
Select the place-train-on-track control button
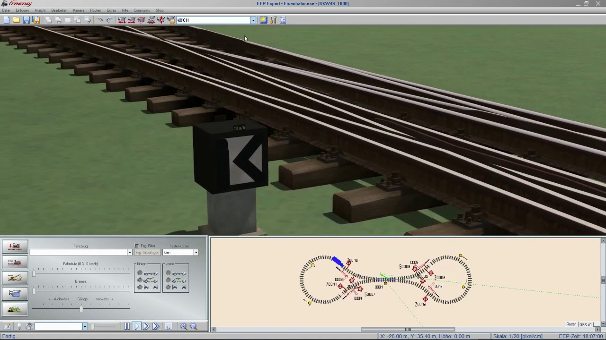(x=15, y=246)
